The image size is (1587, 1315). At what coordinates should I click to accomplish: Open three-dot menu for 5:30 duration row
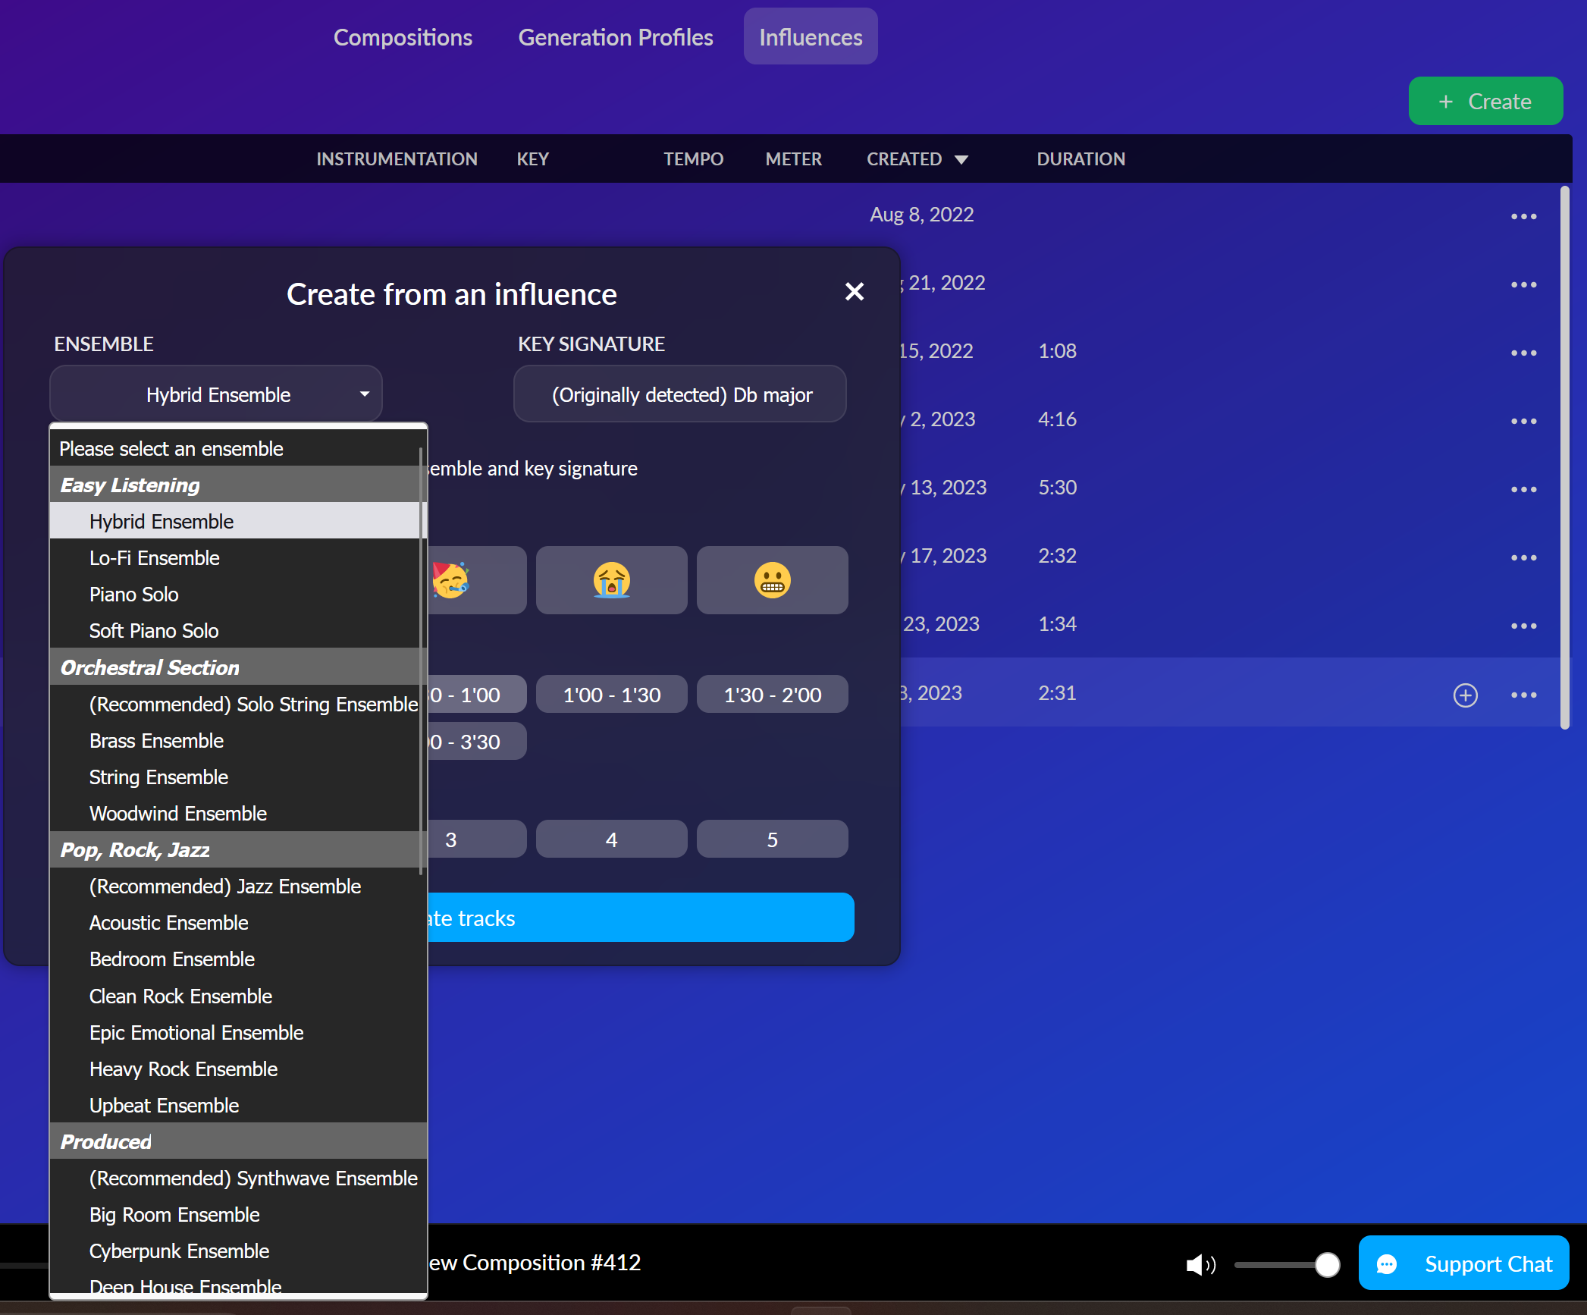(1523, 489)
